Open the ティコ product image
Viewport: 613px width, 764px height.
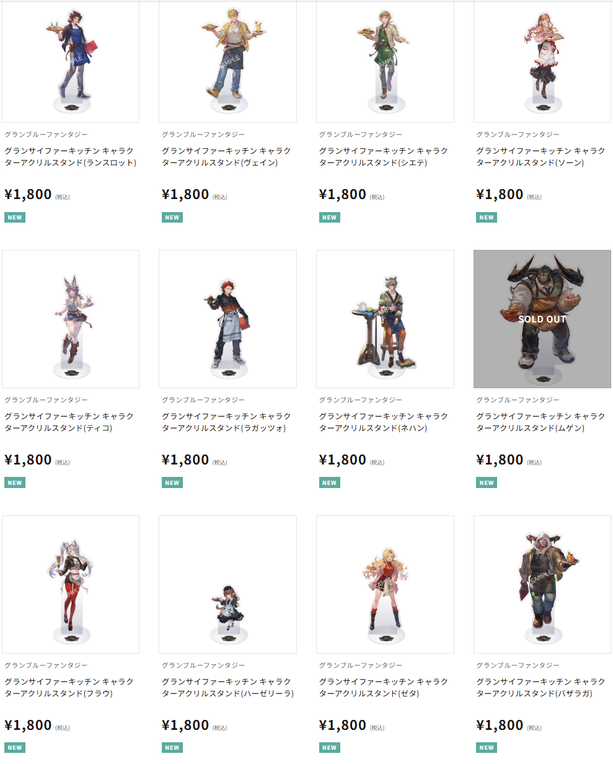pos(71,319)
